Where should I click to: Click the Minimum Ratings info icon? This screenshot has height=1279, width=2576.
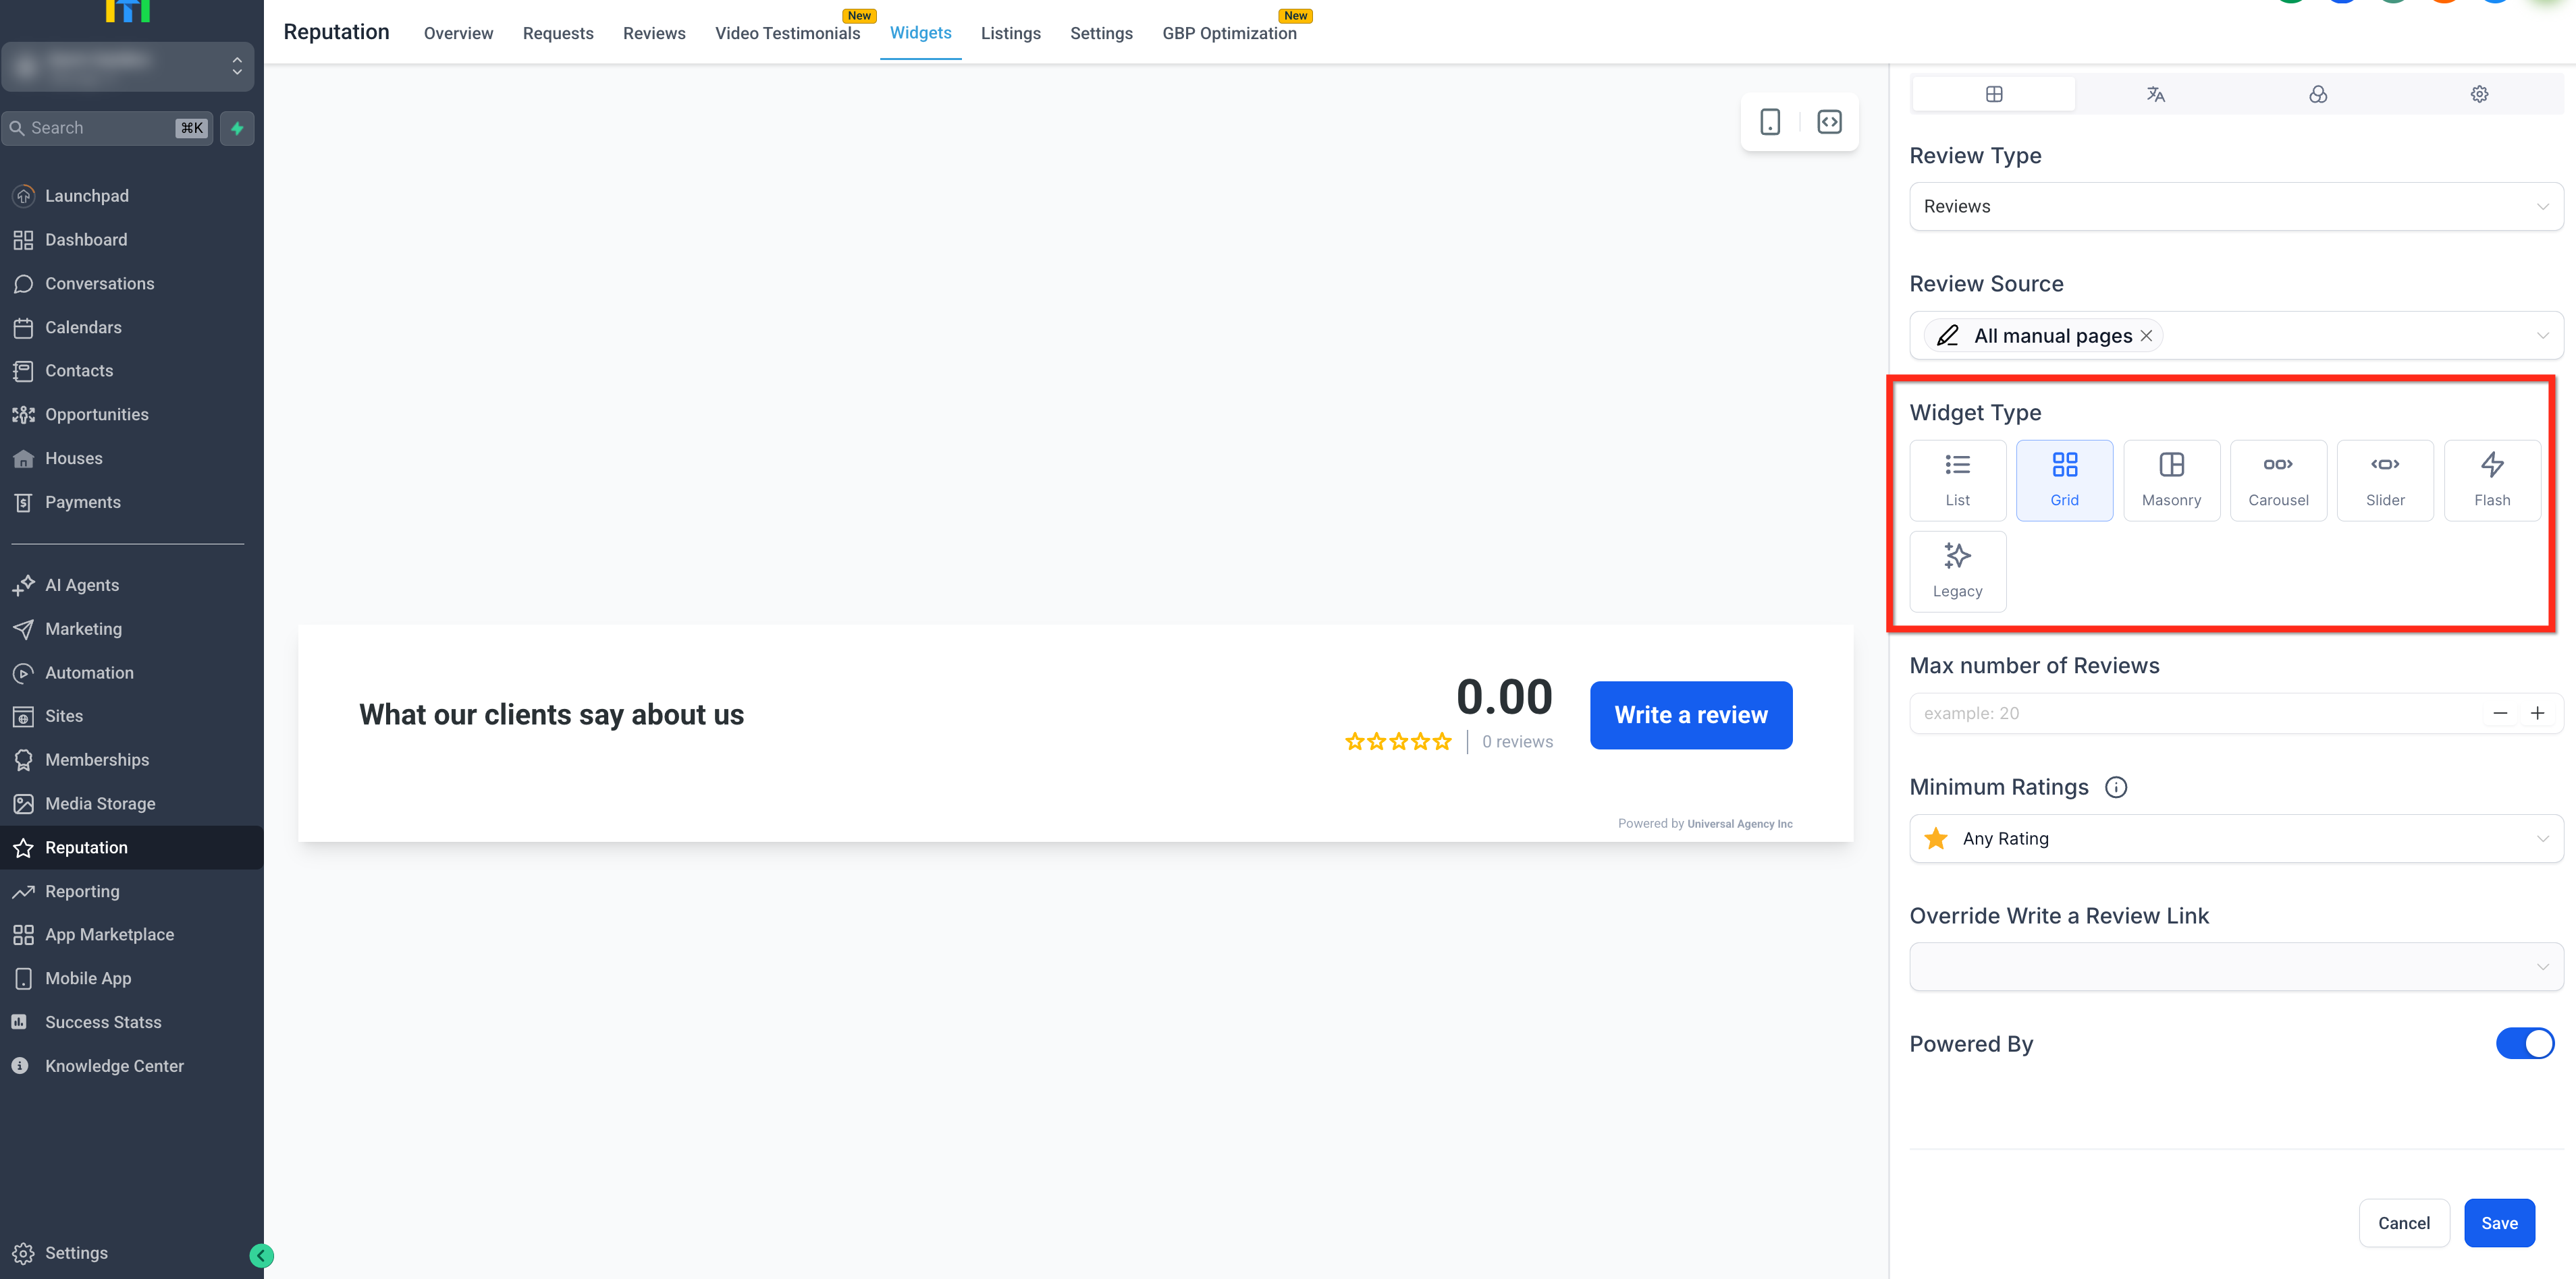[2116, 787]
